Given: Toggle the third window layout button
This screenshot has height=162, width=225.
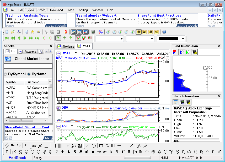Looking at the screenshot, I should click(x=86, y=32).
